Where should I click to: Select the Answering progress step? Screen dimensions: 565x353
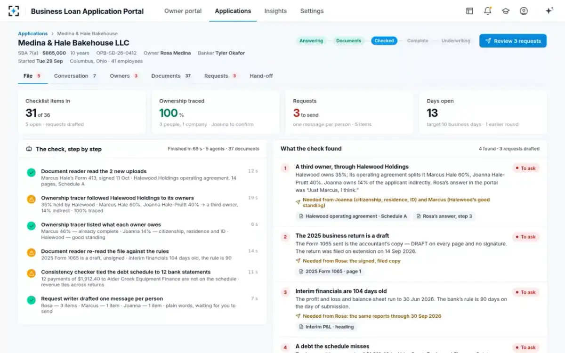[311, 41]
